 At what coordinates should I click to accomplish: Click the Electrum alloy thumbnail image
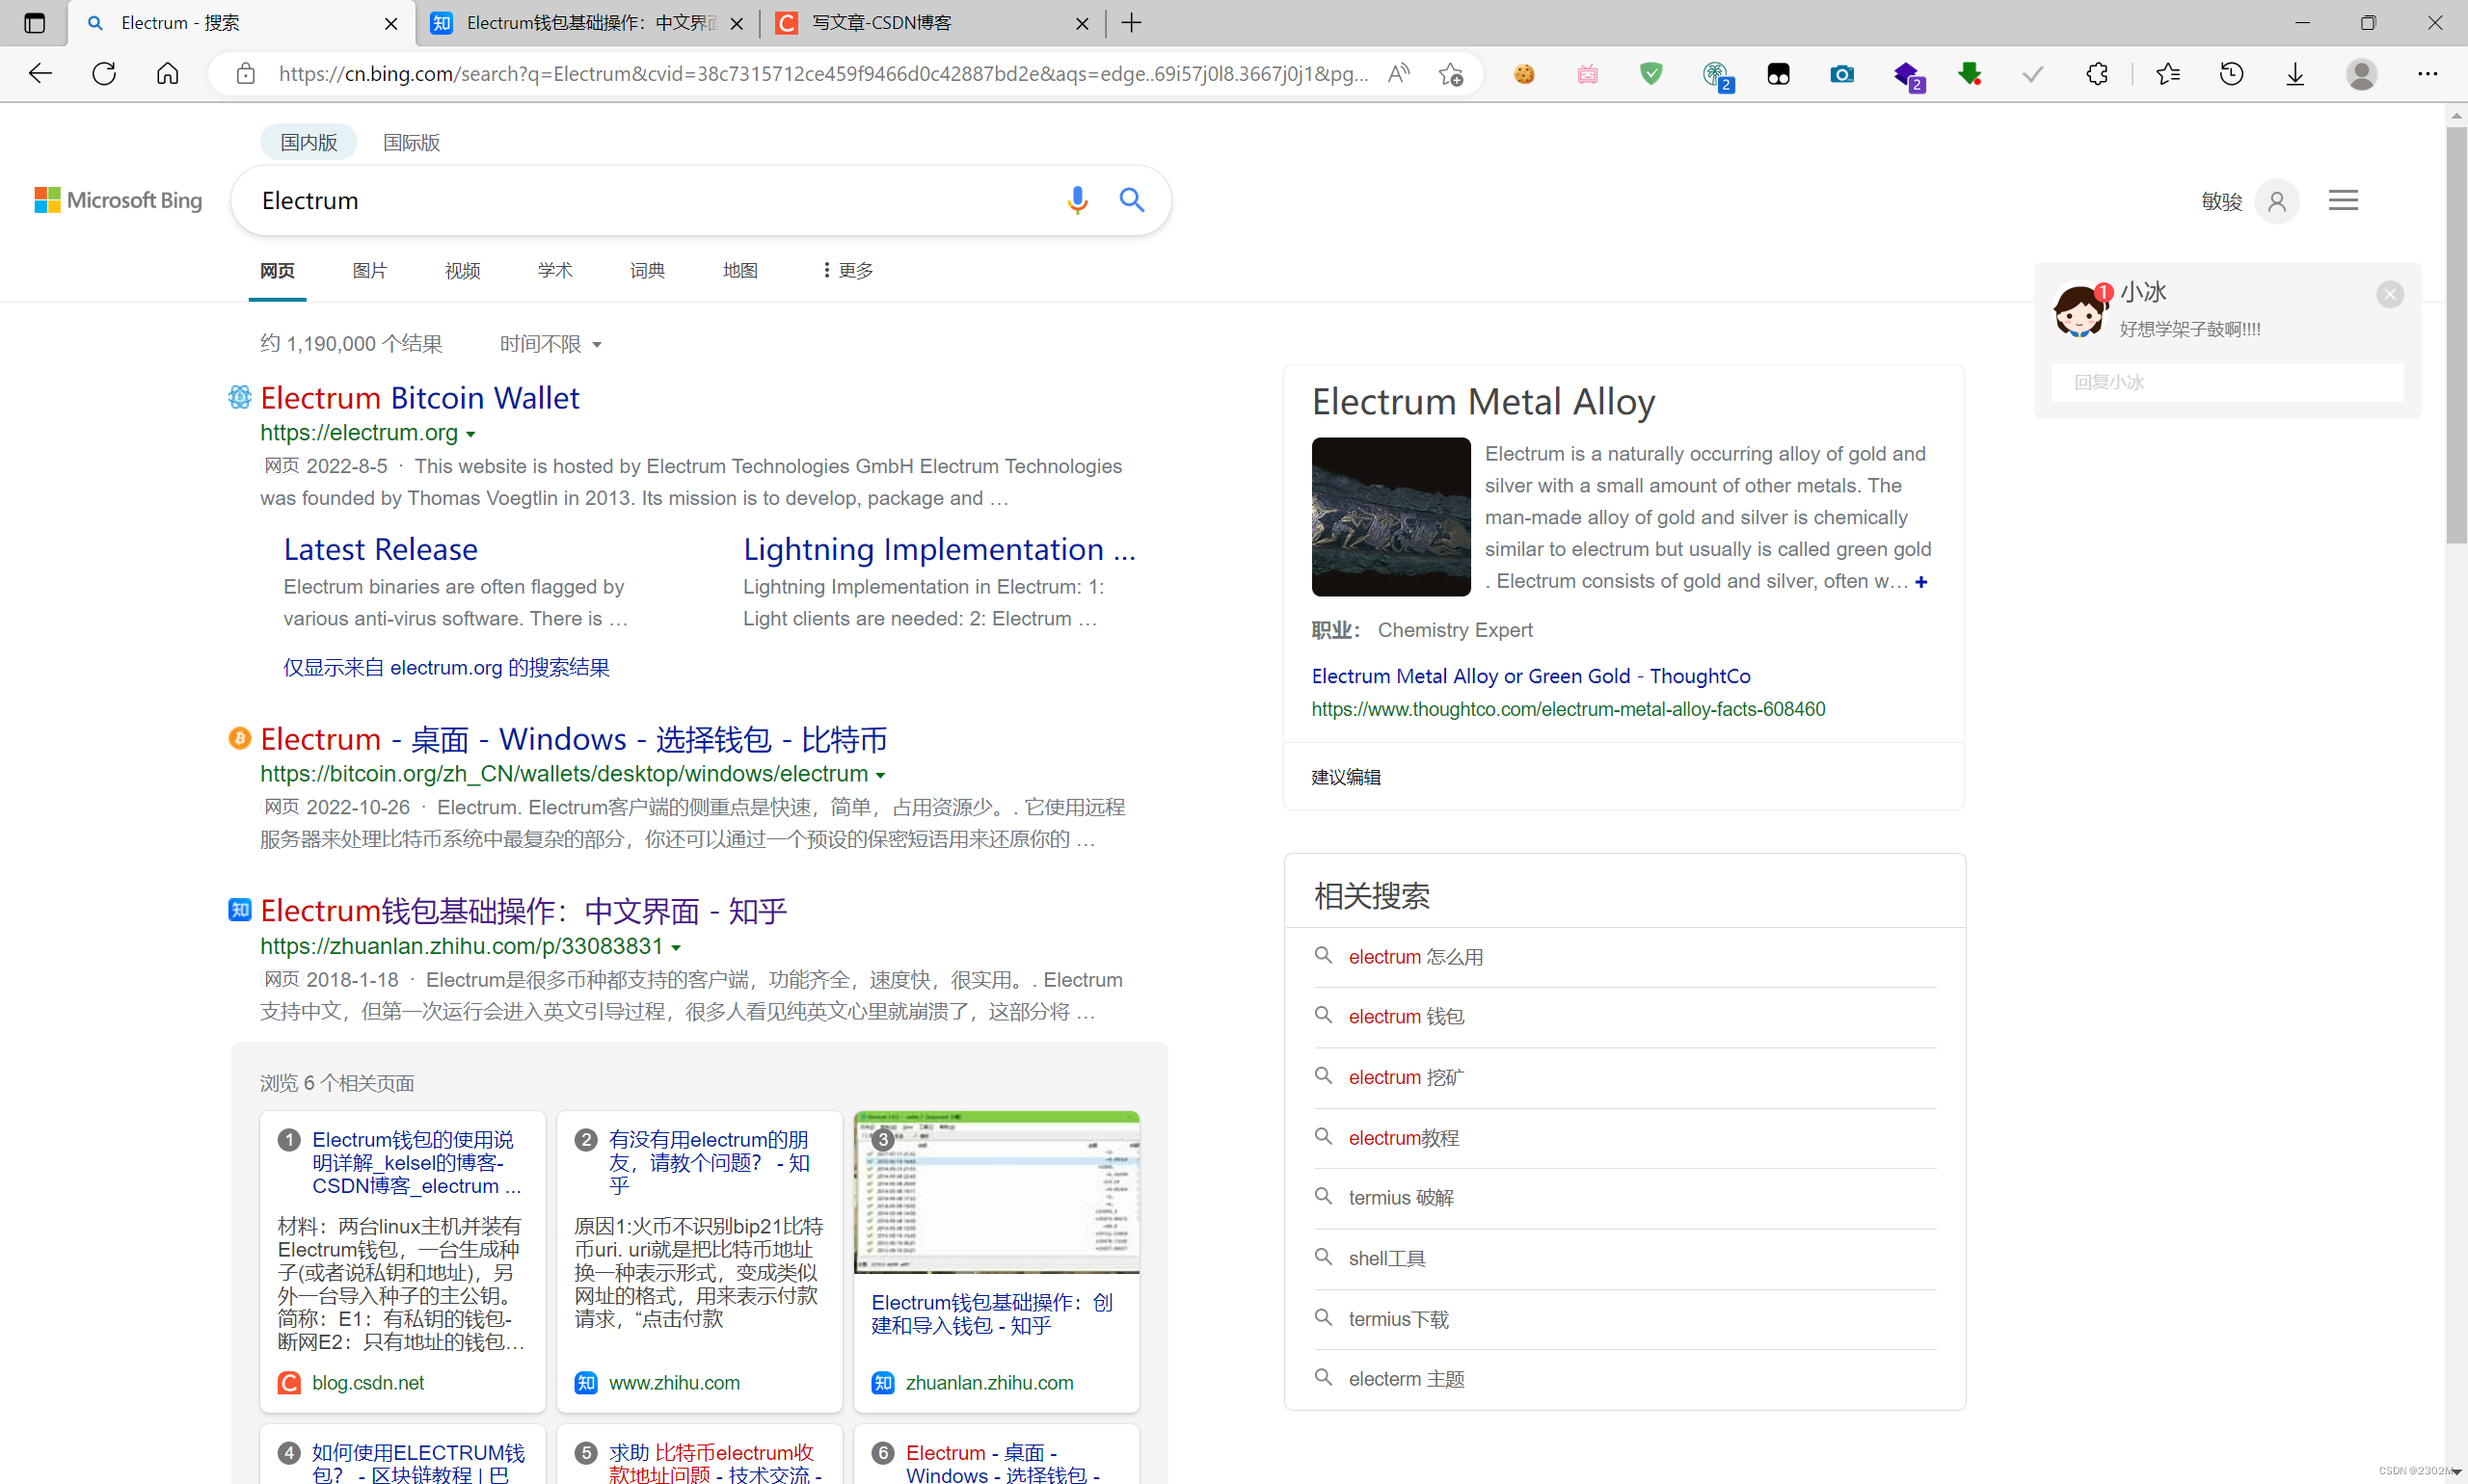pyautogui.click(x=1390, y=517)
